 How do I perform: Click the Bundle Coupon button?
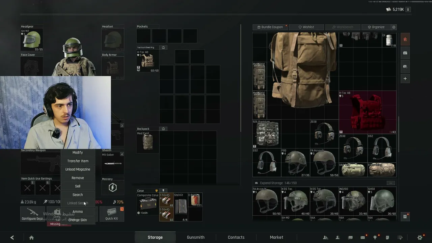point(270,27)
